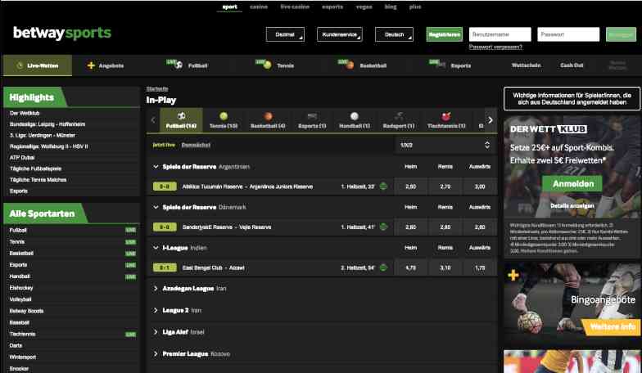Go to live Tennis in top navigation
This screenshot has height=373, width=642.
pyautogui.click(x=275, y=65)
